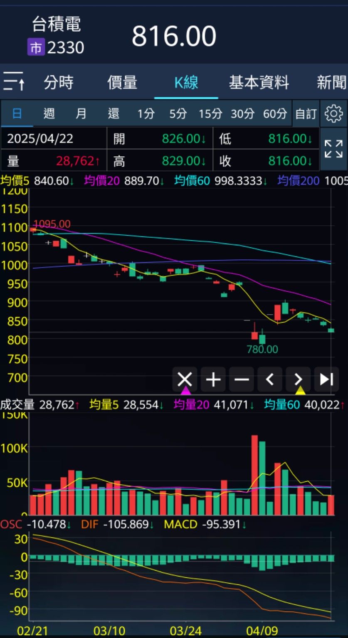Tap the 成交量 indicator label
Viewport: 348px width, 638px height.
17,404
